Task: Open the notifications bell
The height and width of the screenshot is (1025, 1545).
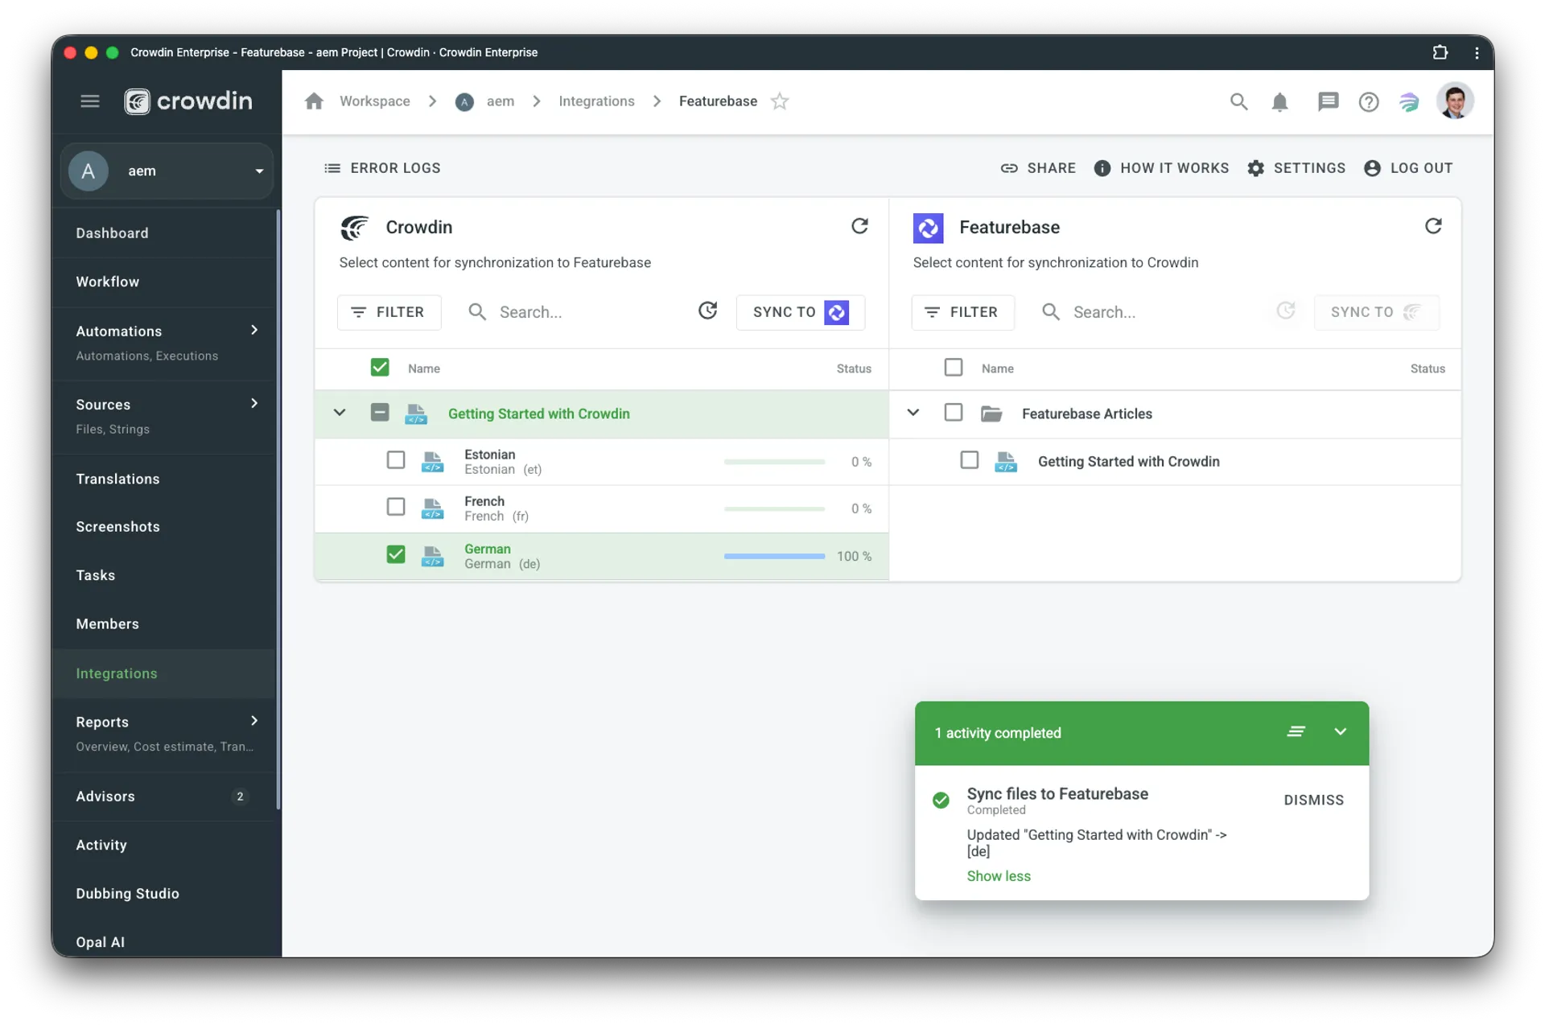Action: (1279, 101)
